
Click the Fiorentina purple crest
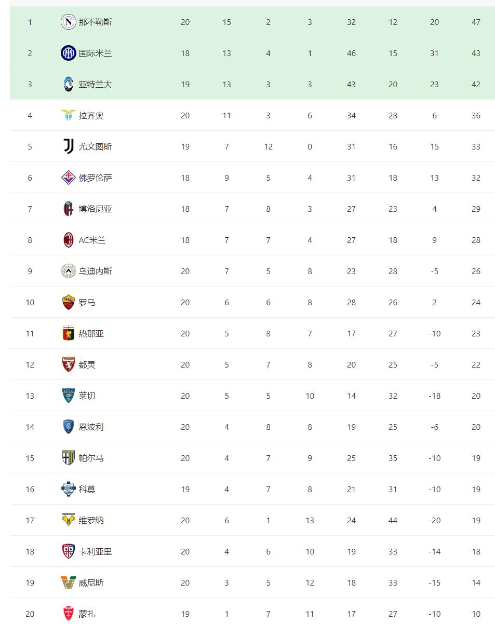pyautogui.click(x=69, y=178)
